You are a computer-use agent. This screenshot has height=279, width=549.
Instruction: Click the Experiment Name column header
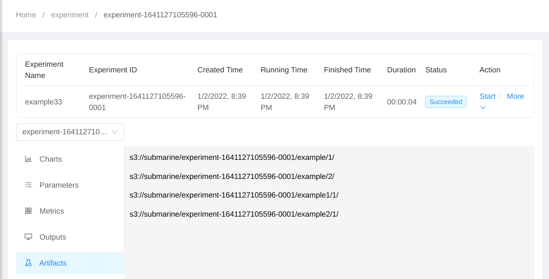(x=44, y=70)
